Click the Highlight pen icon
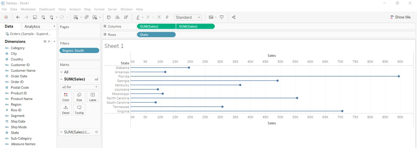Viewport: 417px width, 148px height. pos(138,17)
